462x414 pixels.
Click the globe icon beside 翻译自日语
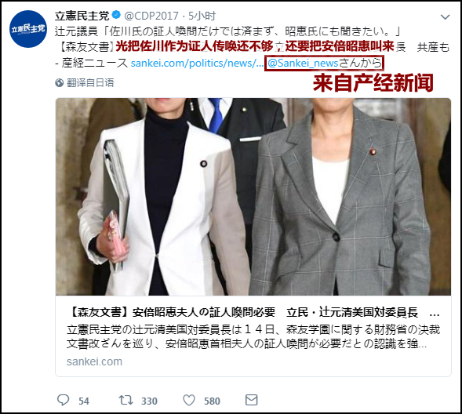tap(60, 83)
